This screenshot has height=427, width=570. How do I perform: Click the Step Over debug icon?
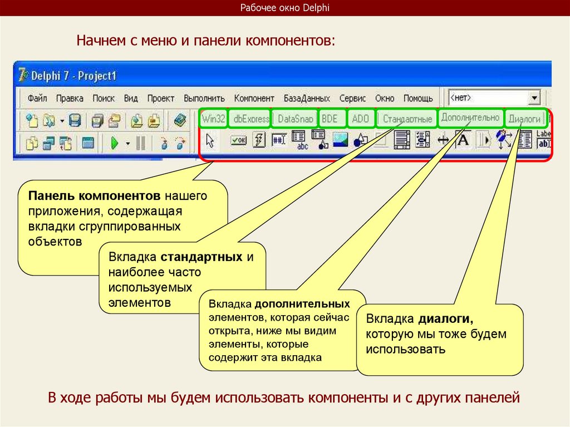pos(180,143)
